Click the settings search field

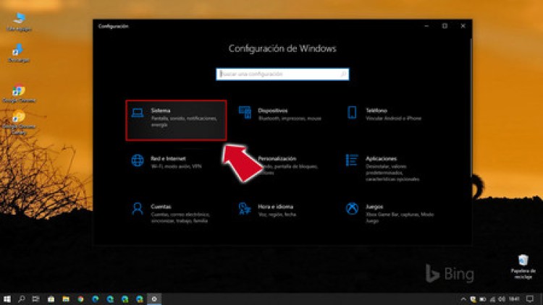click(x=282, y=74)
